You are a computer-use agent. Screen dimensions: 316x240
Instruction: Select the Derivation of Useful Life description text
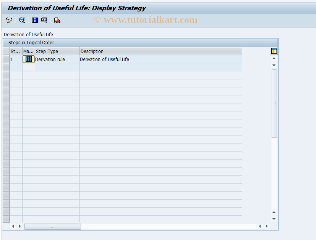pos(104,59)
